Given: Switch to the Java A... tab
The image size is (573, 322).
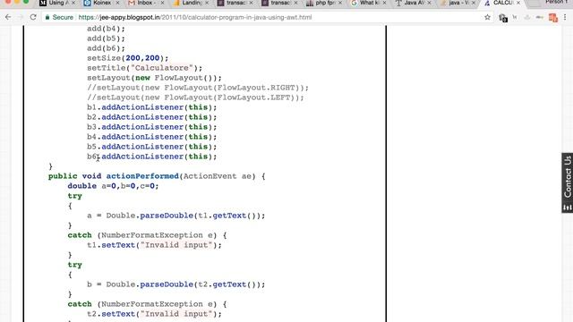Looking at the screenshot, I should coord(414,3).
